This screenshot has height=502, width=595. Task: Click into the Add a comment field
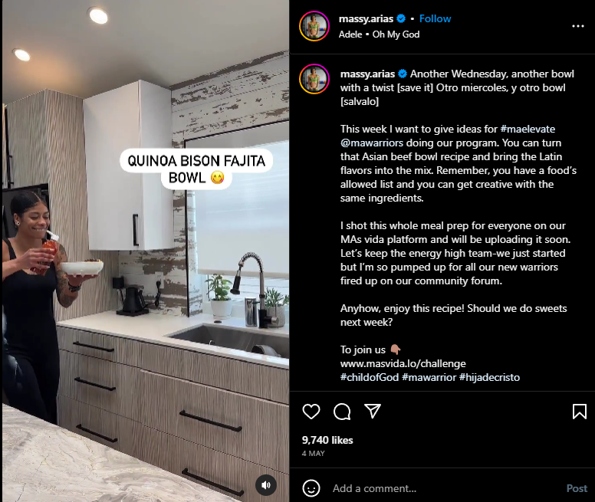click(444, 488)
